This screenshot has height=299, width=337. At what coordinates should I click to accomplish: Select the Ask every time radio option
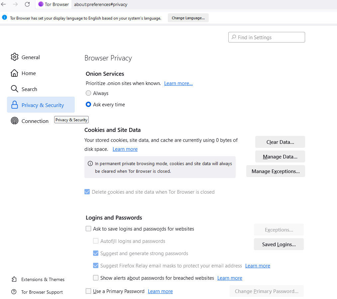(x=88, y=105)
